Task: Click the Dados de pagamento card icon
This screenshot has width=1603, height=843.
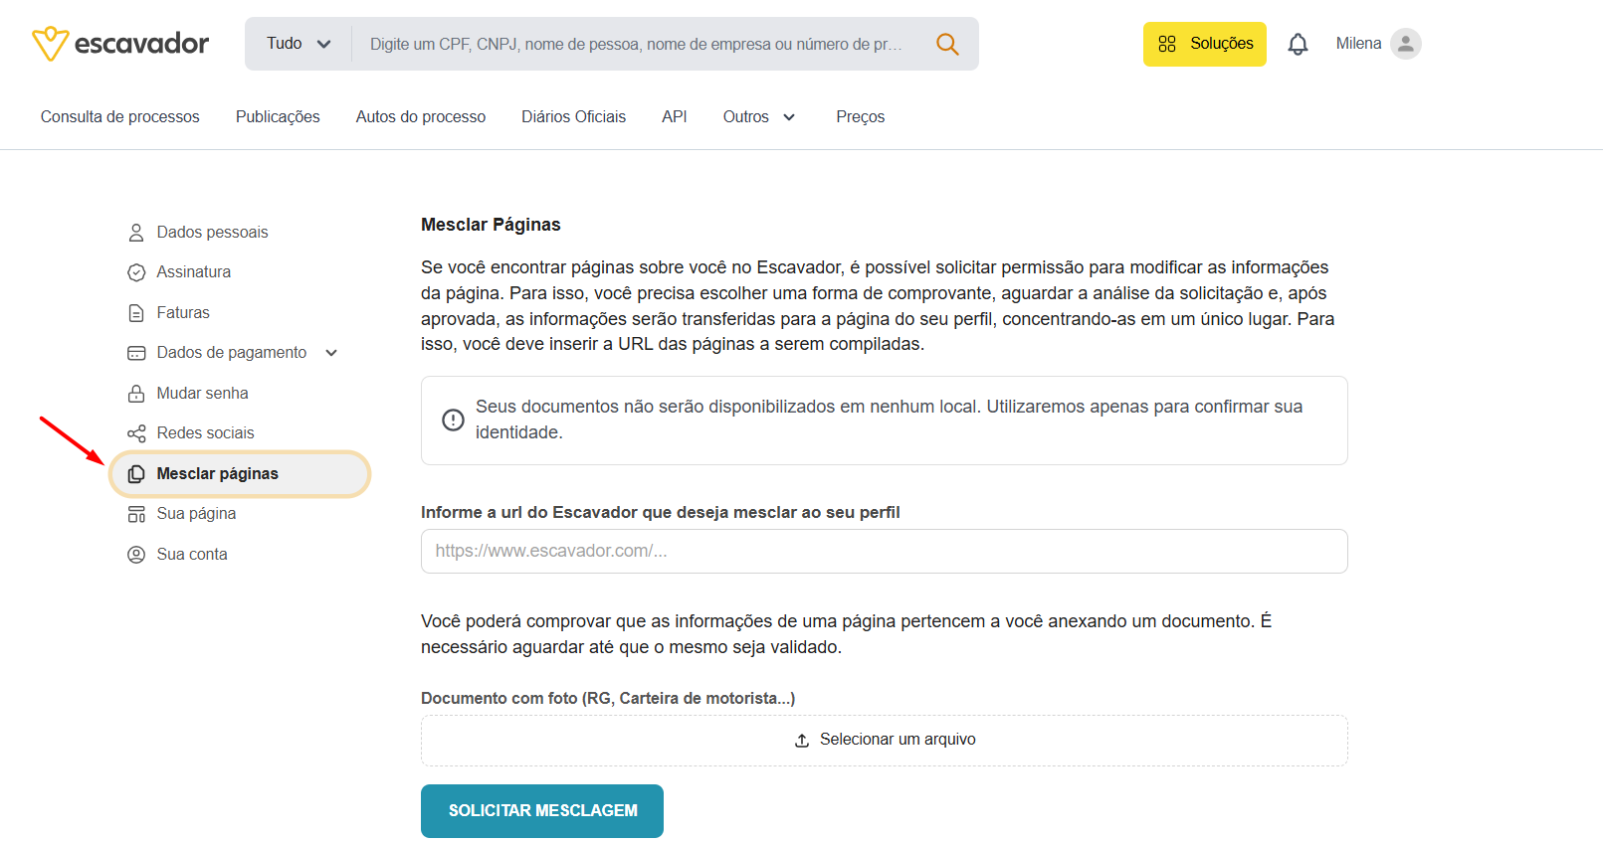Action: [x=136, y=353]
